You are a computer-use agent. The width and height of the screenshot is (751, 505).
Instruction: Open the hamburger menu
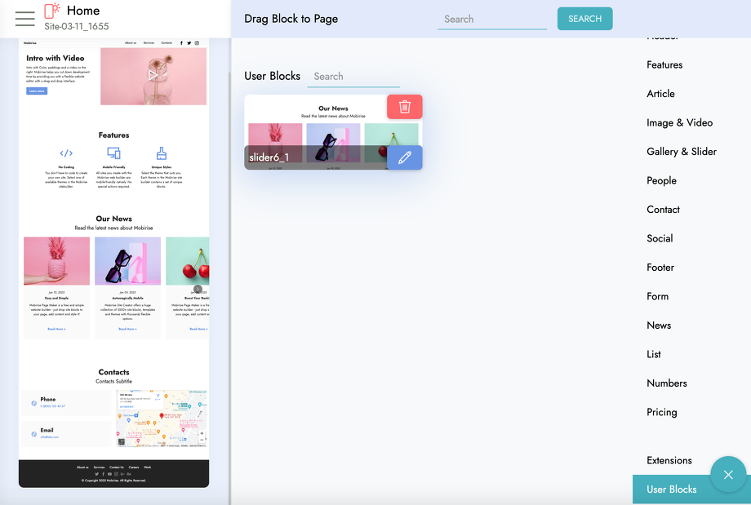(x=25, y=19)
